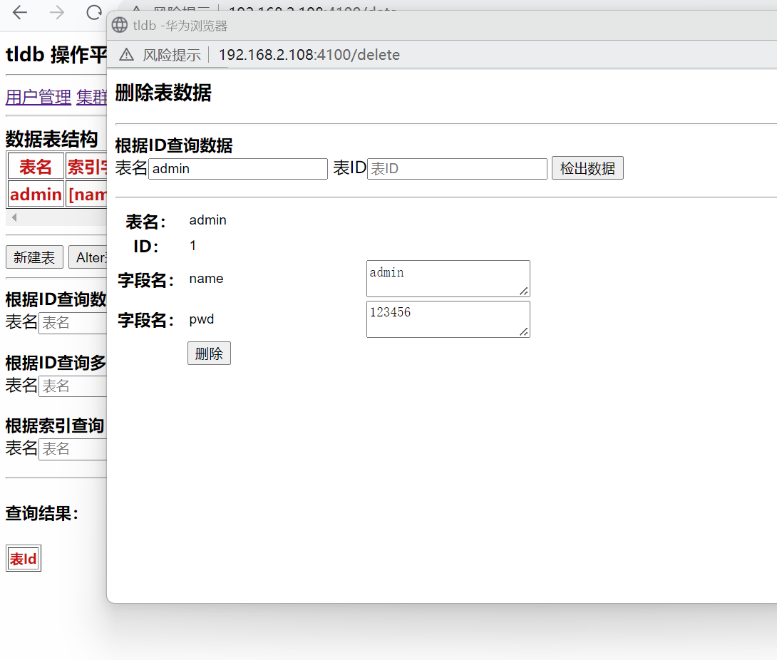Click the page reload icon
This screenshot has width=777, height=660.
point(93,13)
